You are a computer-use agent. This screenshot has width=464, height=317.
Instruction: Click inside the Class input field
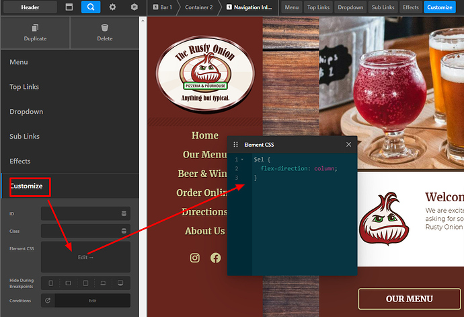tap(77, 231)
